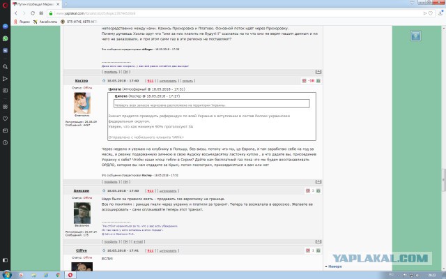The height and width of the screenshot is (279, 446).
Task: Downvote the Анискин post
Action: click(308, 190)
